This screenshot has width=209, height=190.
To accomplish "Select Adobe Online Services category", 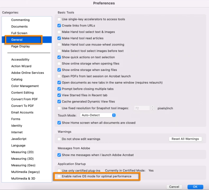I will tap(27, 73).
